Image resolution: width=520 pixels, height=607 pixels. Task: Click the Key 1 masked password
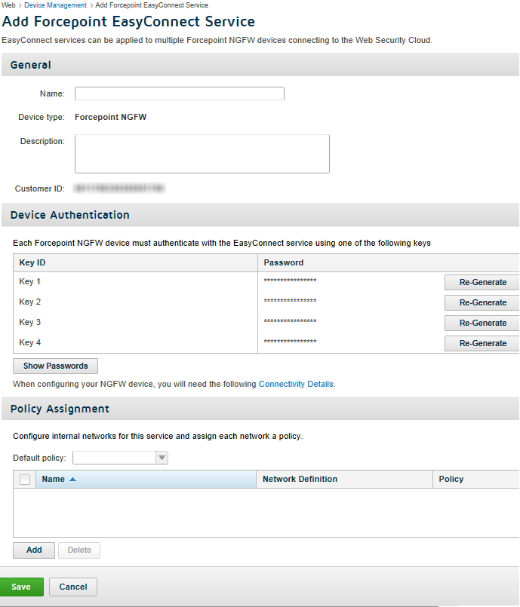tap(290, 281)
